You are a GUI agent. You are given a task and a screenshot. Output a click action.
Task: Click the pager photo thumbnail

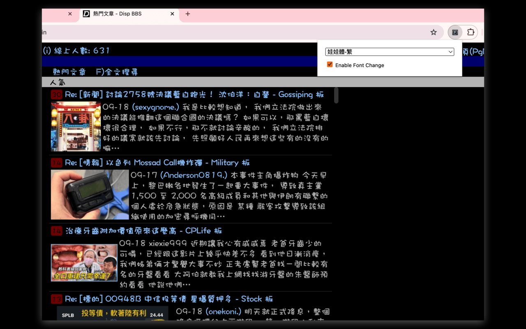(x=90, y=195)
